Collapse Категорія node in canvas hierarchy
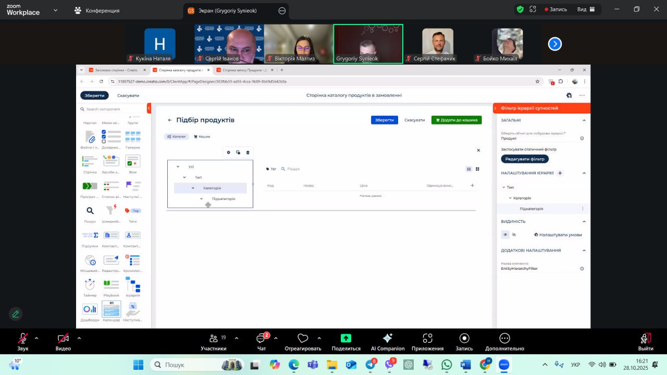The width and height of the screenshot is (667, 375). 193,188
